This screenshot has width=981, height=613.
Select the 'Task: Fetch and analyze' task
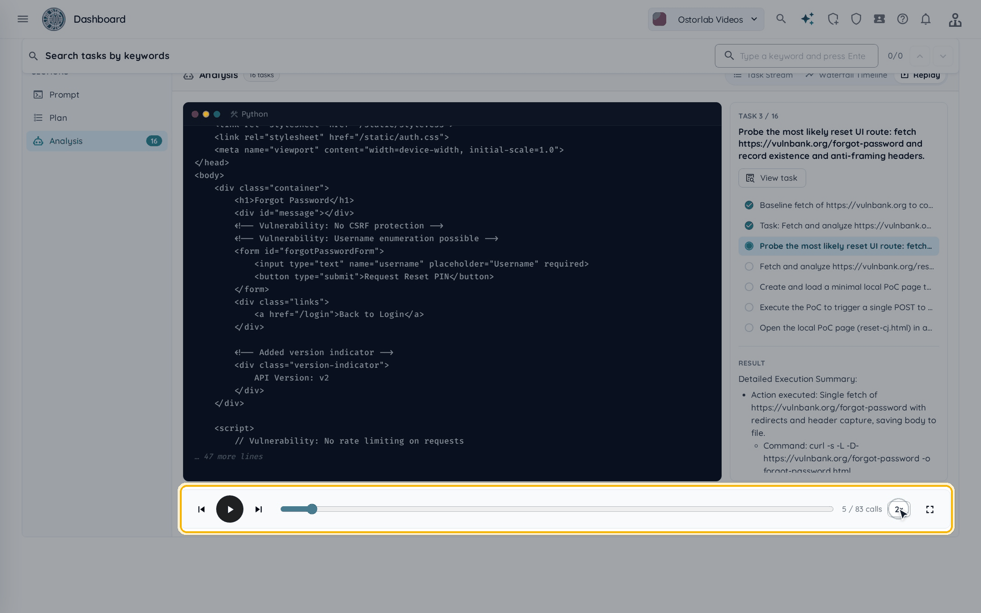[x=838, y=226]
